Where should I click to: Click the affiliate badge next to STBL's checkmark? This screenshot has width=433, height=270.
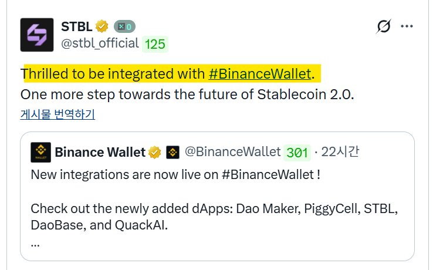124,26
